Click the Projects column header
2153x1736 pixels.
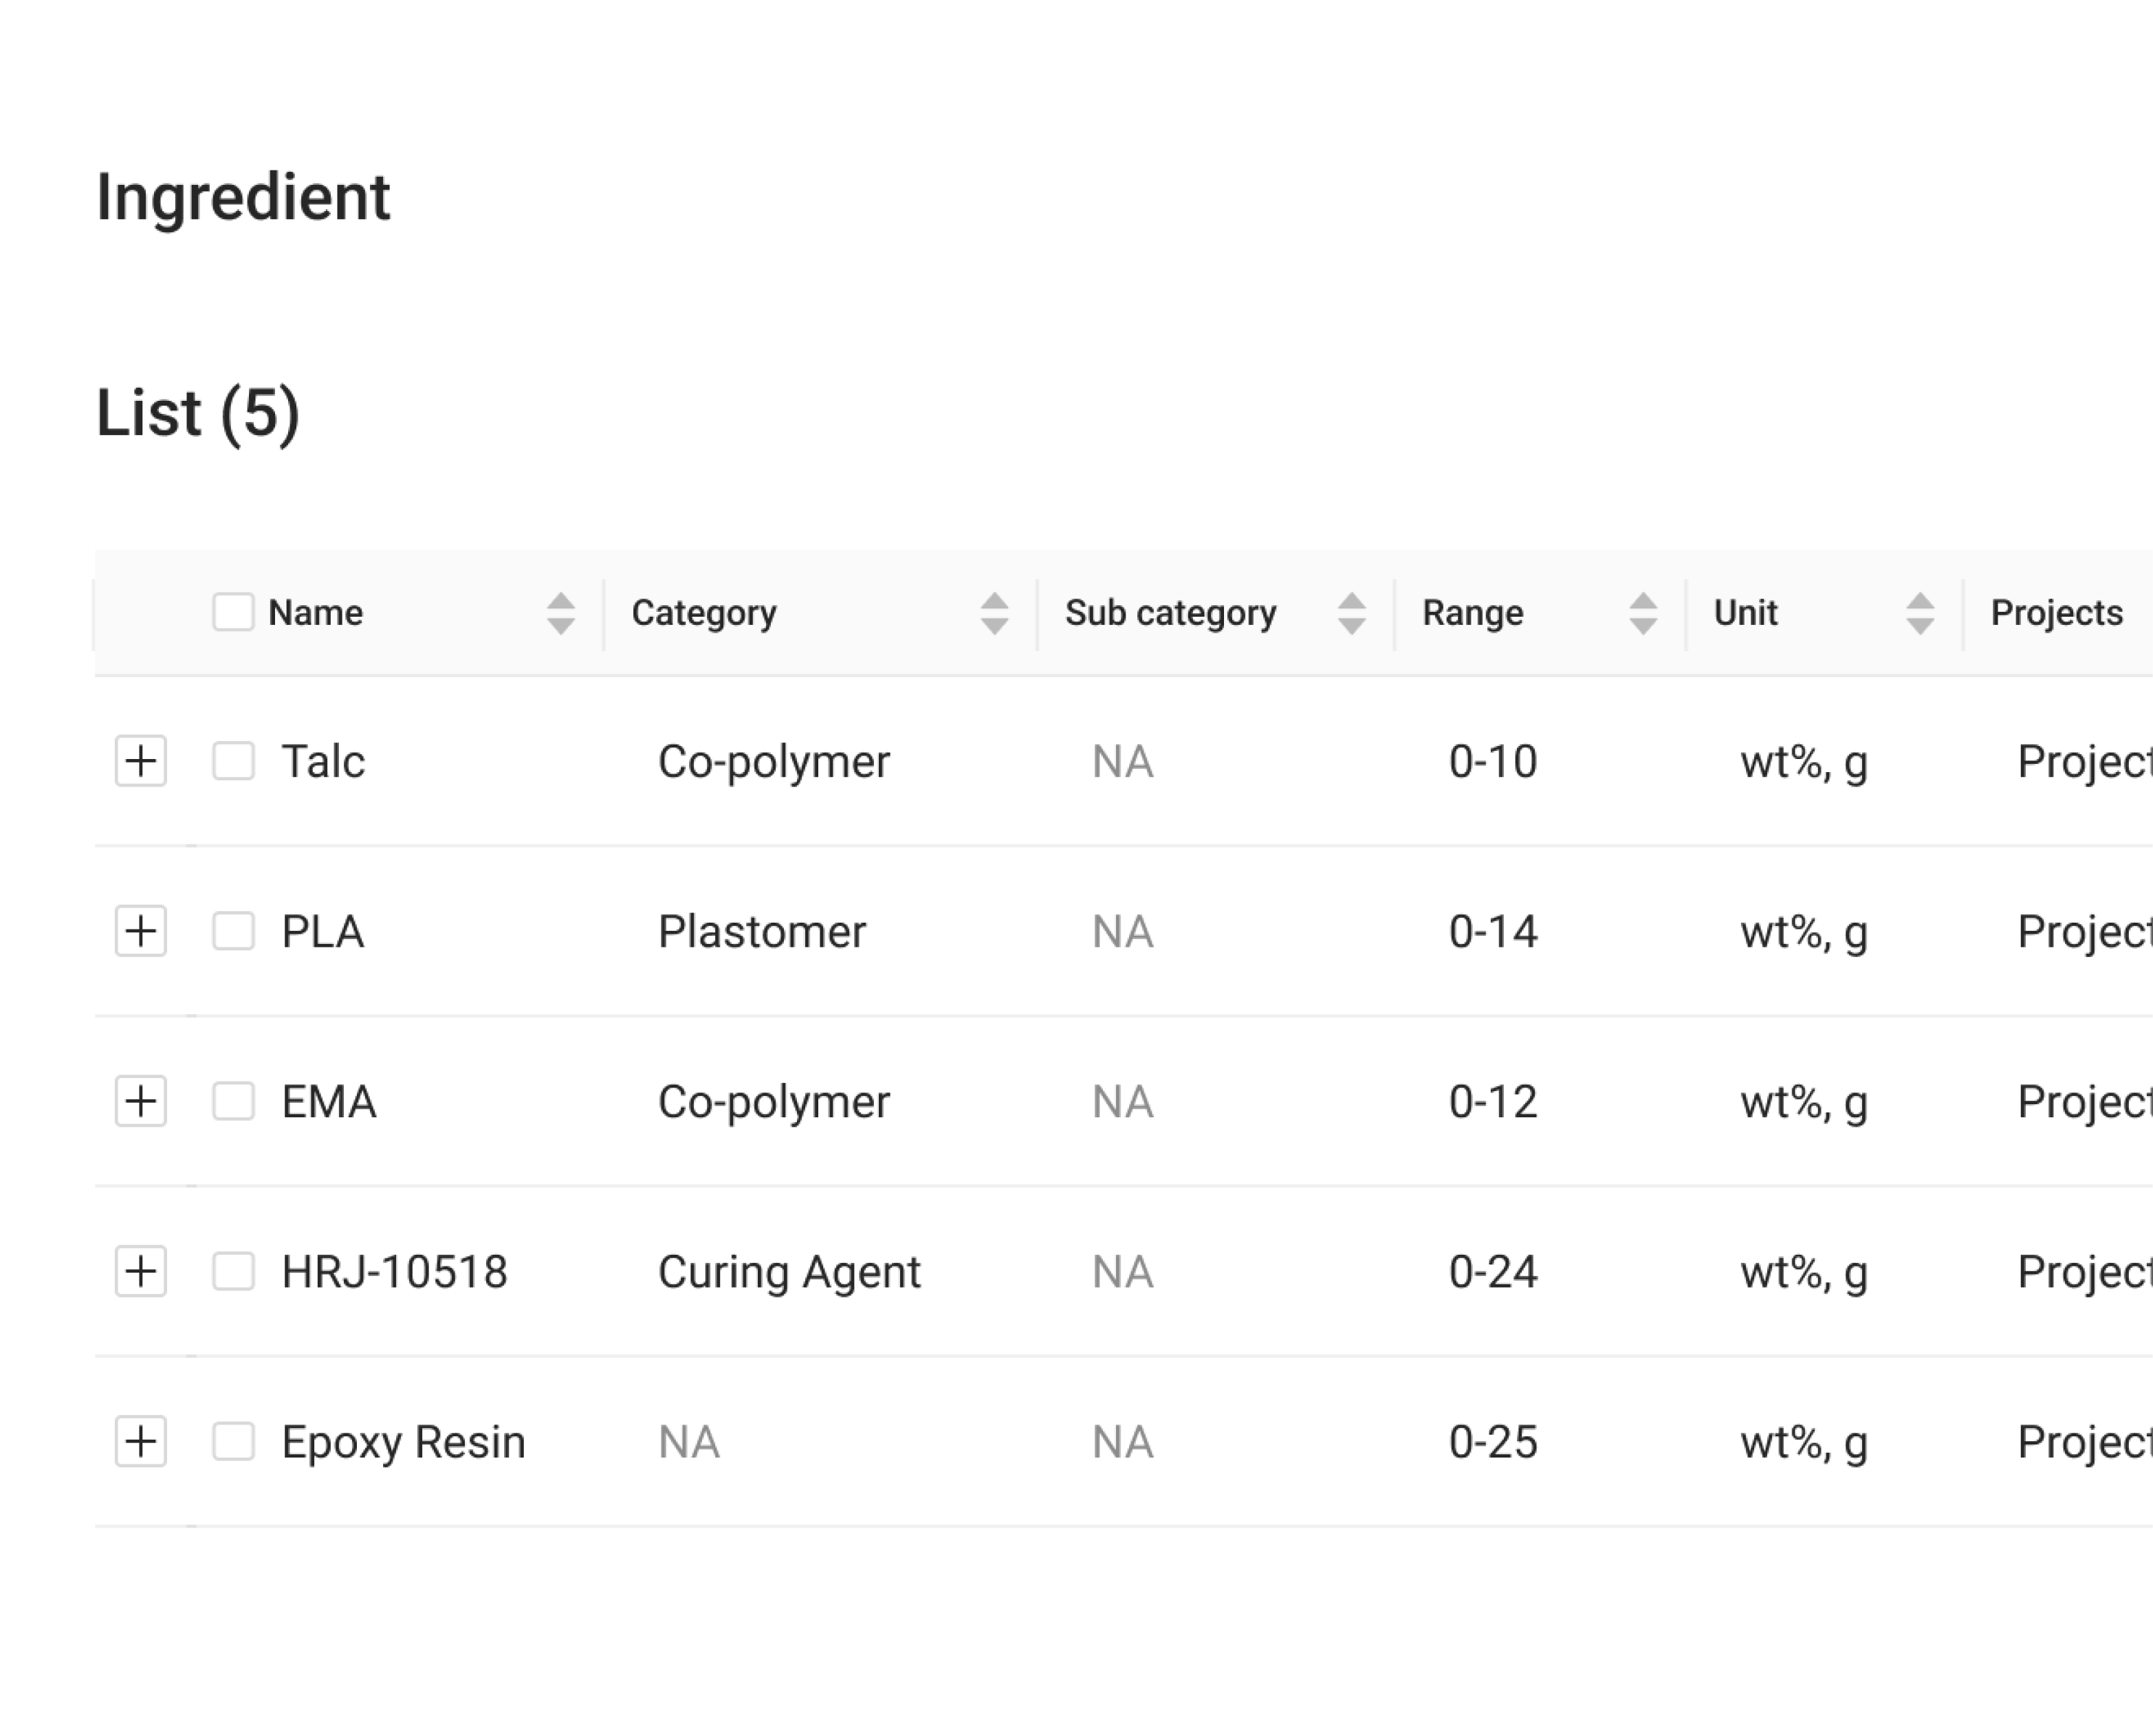tap(2056, 613)
